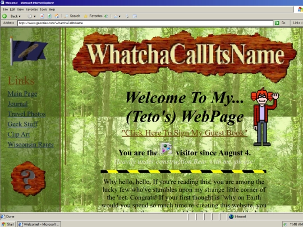Expand the Mail dropdown arrow
The height and width of the screenshot is (227, 303).
click(120, 17)
